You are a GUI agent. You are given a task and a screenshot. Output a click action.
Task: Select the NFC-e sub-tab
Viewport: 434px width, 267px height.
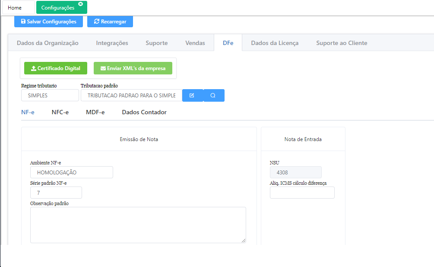point(60,112)
